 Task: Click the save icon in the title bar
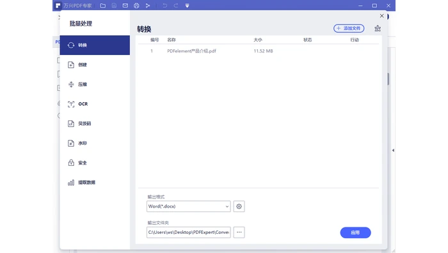click(114, 5)
